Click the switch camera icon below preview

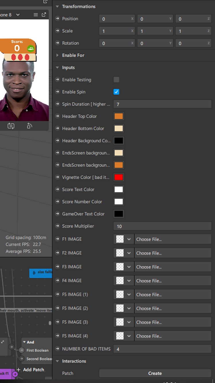point(11,126)
